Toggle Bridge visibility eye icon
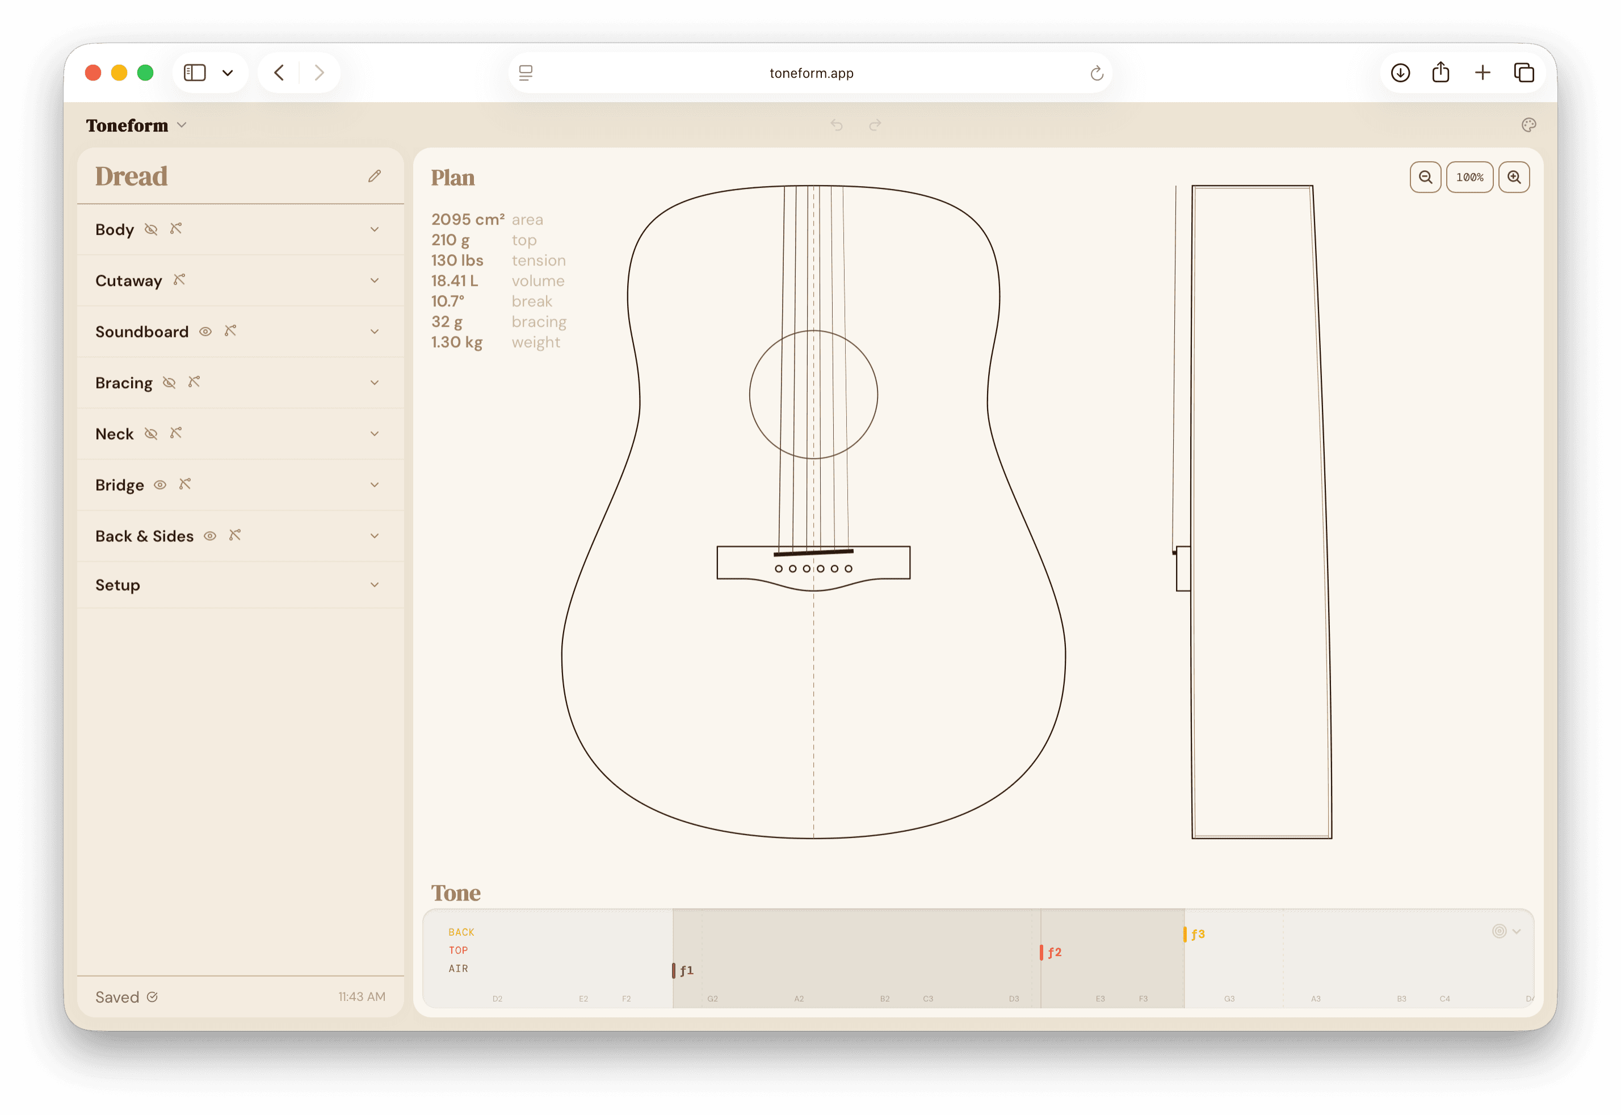Image resolution: width=1621 pixels, height=1115 pixels. click(160, 484)
